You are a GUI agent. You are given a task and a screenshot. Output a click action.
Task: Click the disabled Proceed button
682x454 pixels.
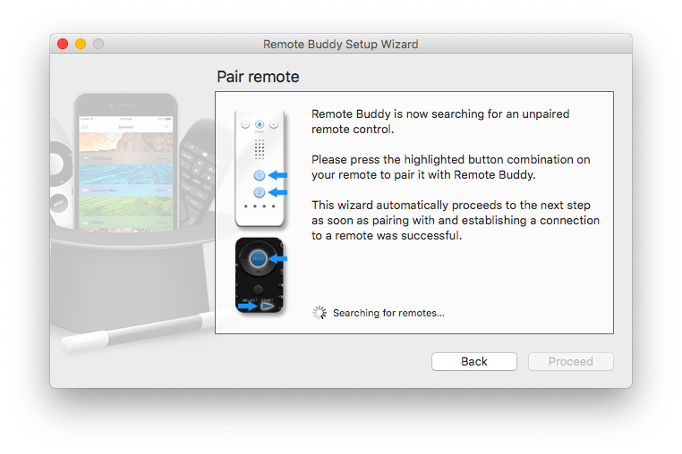click(571, 361)
